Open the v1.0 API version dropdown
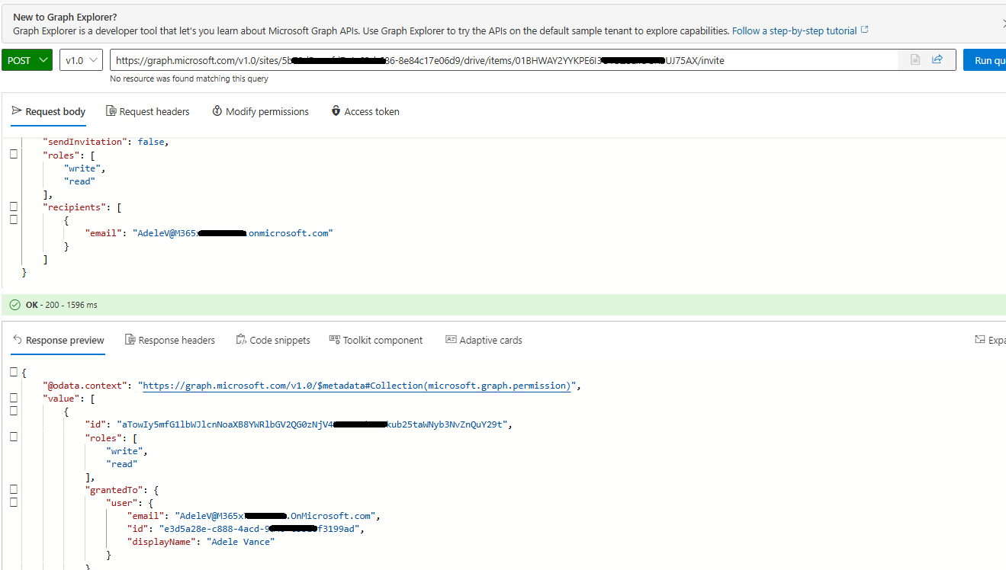This screenshot has width=1006, height=570. [82, 59]
